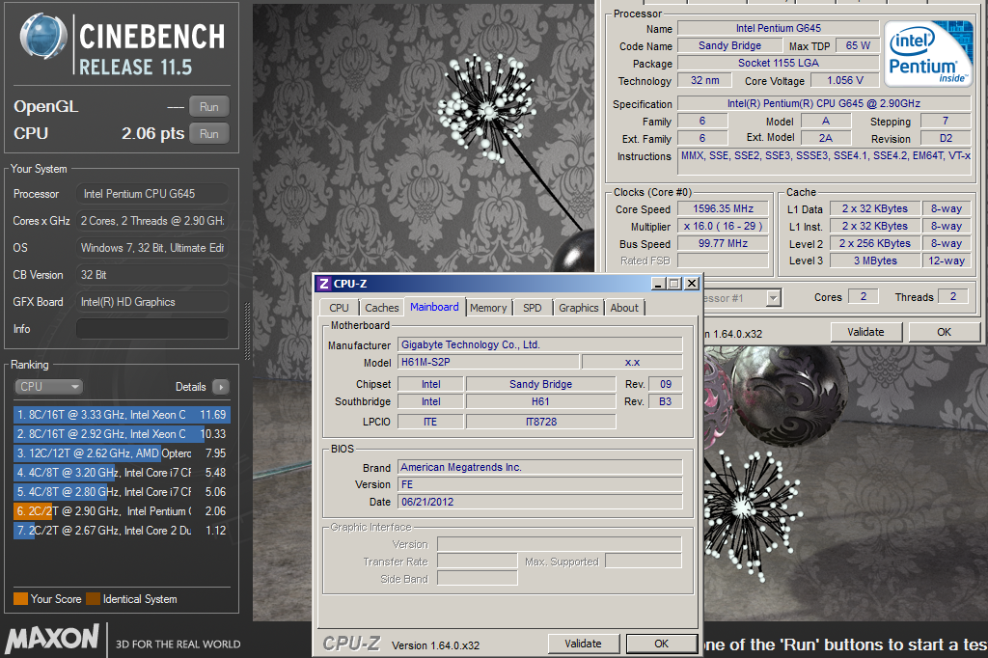The width and height of the screenshot is (988, 658).
Task: Switch to the Caches tab
Action: [382, 308]
